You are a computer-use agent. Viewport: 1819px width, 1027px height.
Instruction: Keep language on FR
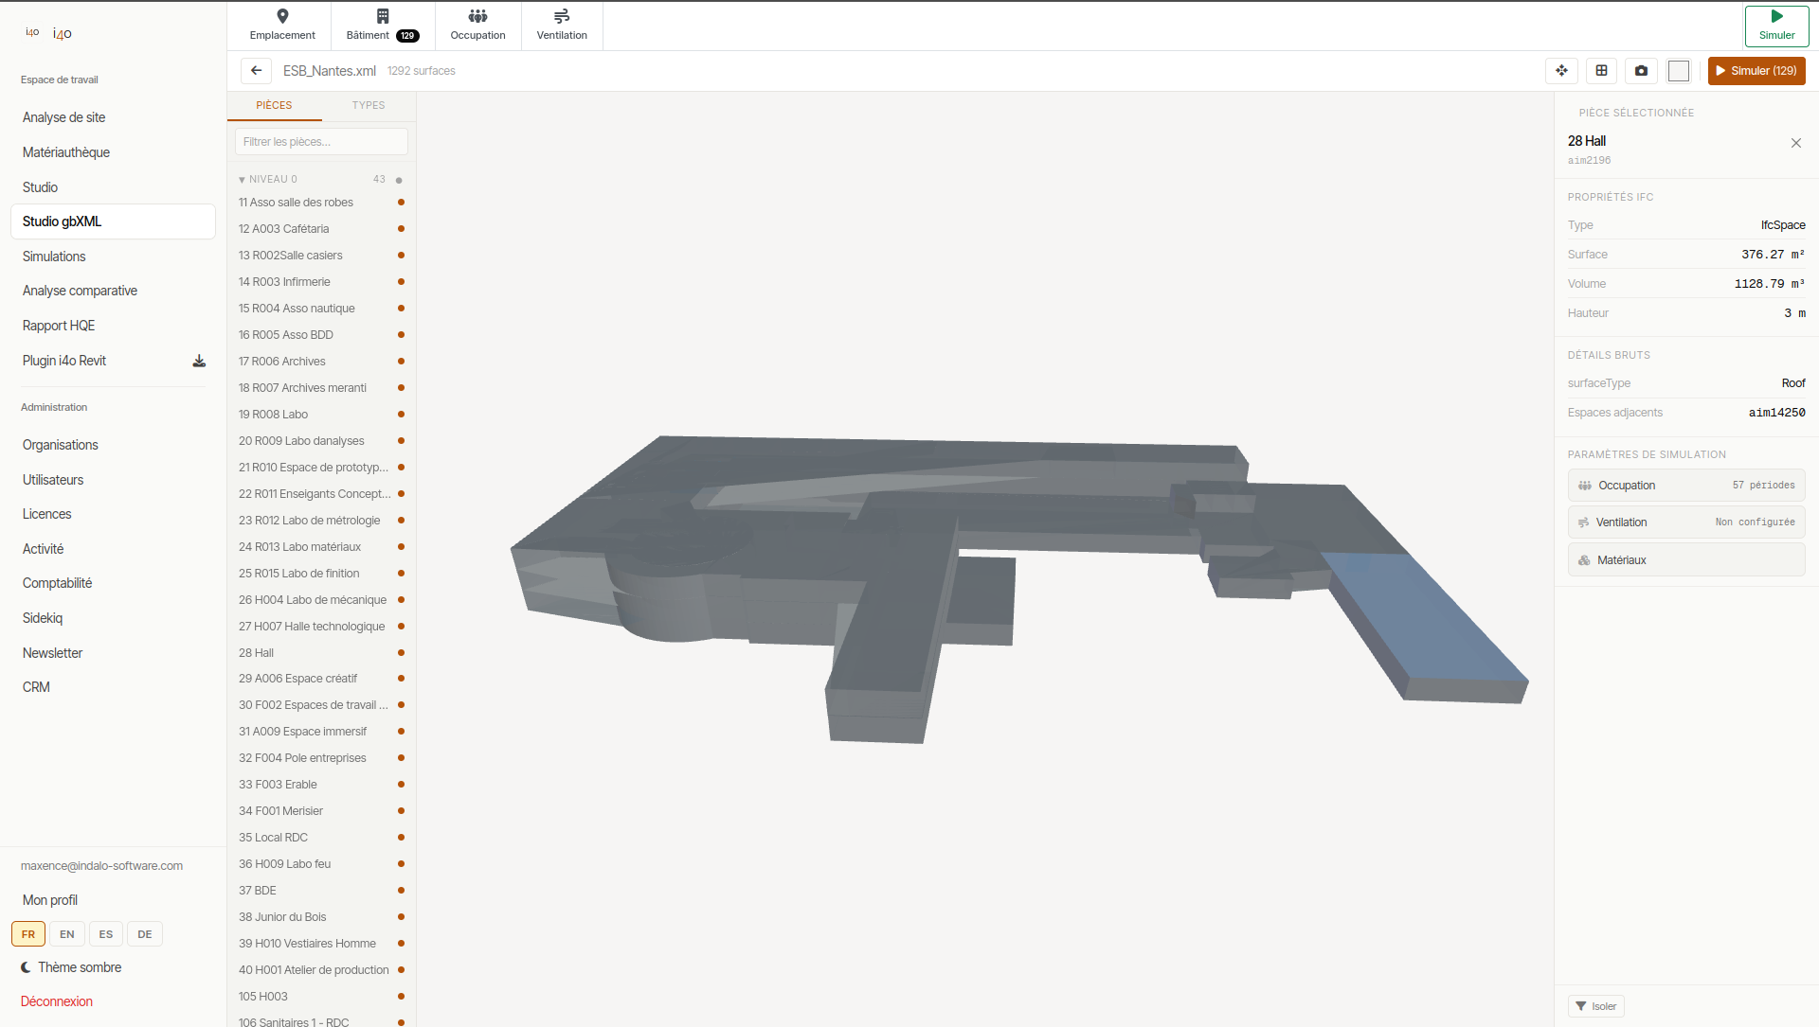click(x=28, y=934)
